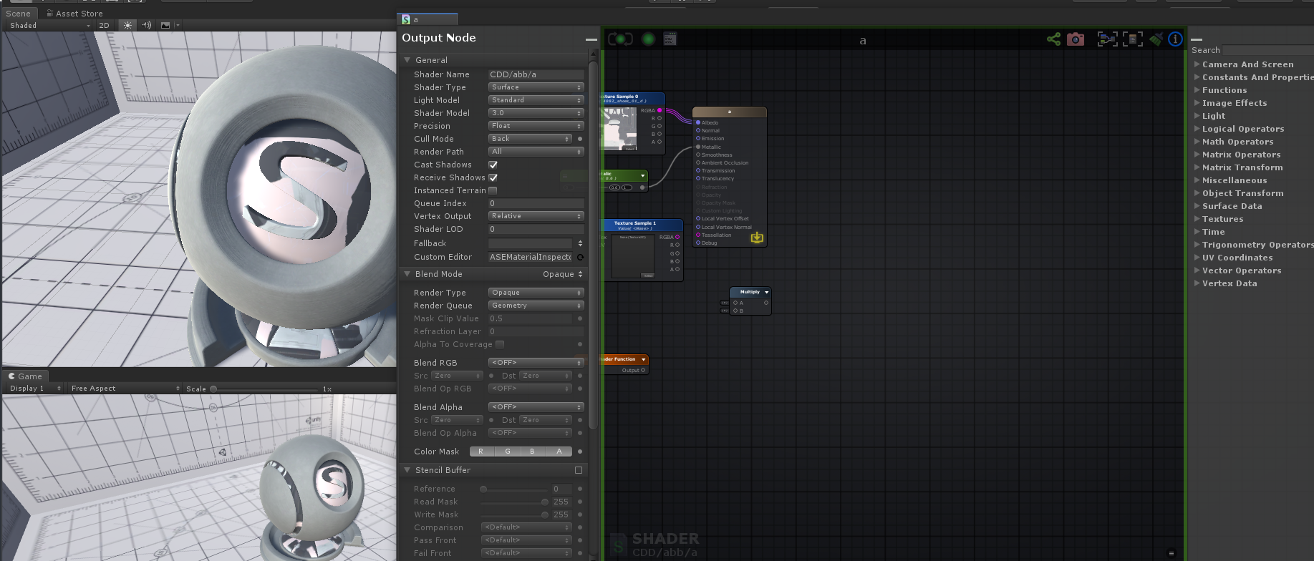Toggle the Cast Shadows checkbox
Screen dimensions: 1314x561
pyautogui.click(x=493, y=165)
